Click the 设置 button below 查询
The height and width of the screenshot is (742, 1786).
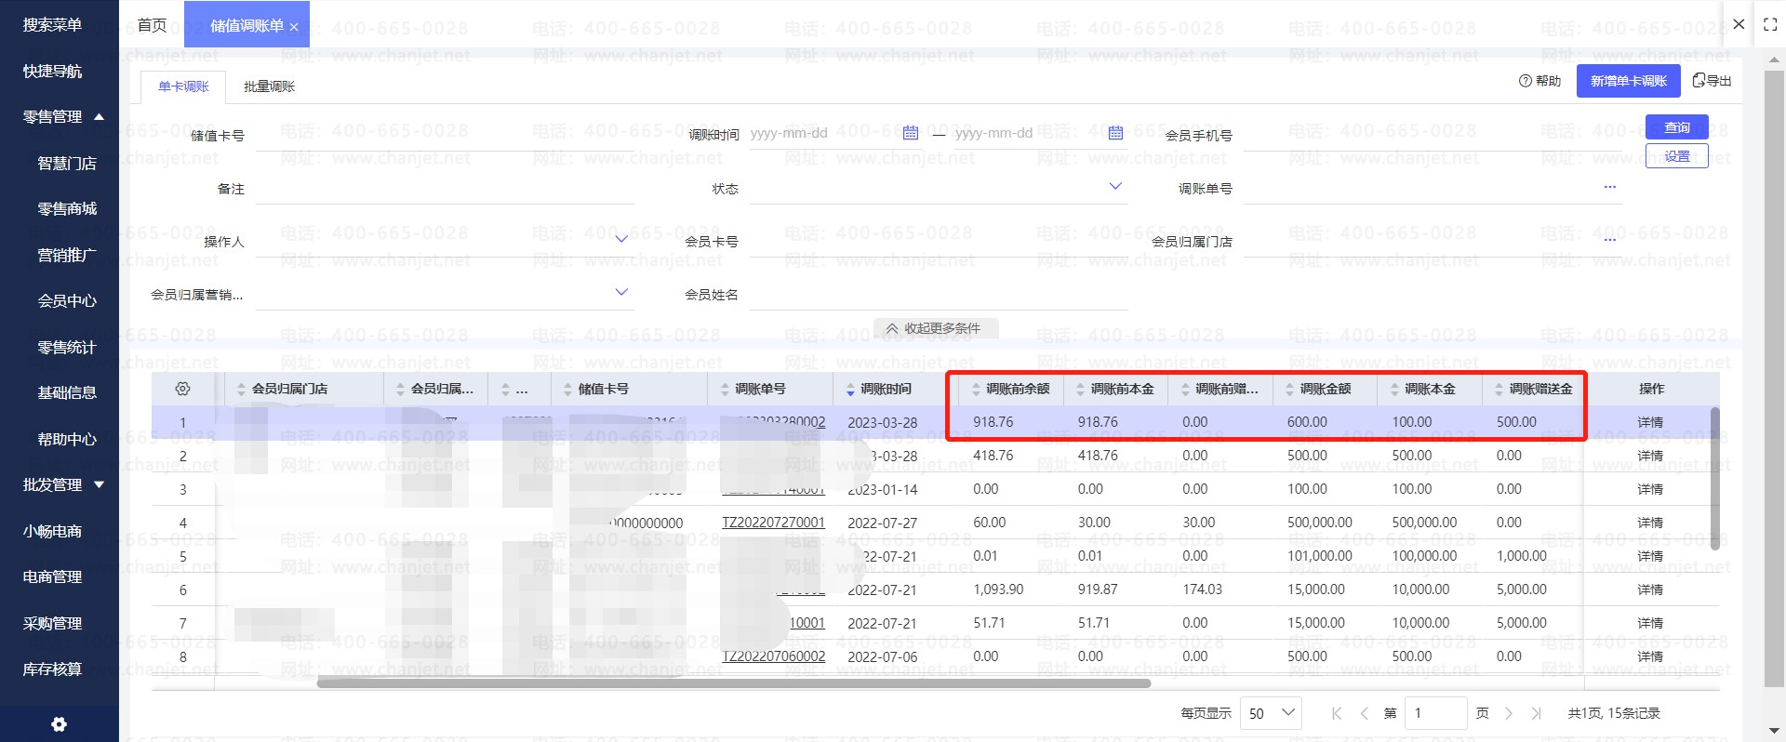point(1677,156)
